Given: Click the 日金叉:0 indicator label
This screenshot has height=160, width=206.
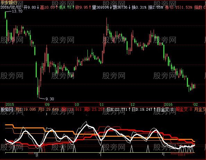Looking at the screenshot, I should pyautogui.click(x=165, y=109).
